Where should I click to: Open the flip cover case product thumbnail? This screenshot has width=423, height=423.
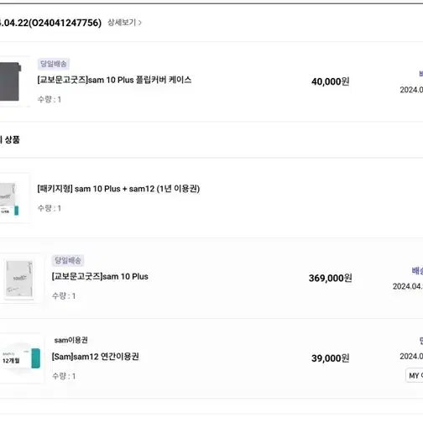coord(11,81)
